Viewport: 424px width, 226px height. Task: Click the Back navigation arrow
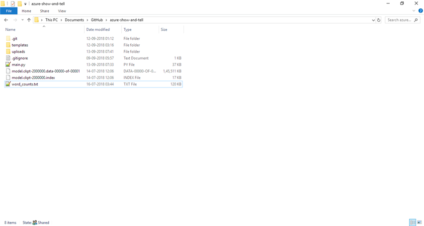pyautogui.click(x=6, y=20)
